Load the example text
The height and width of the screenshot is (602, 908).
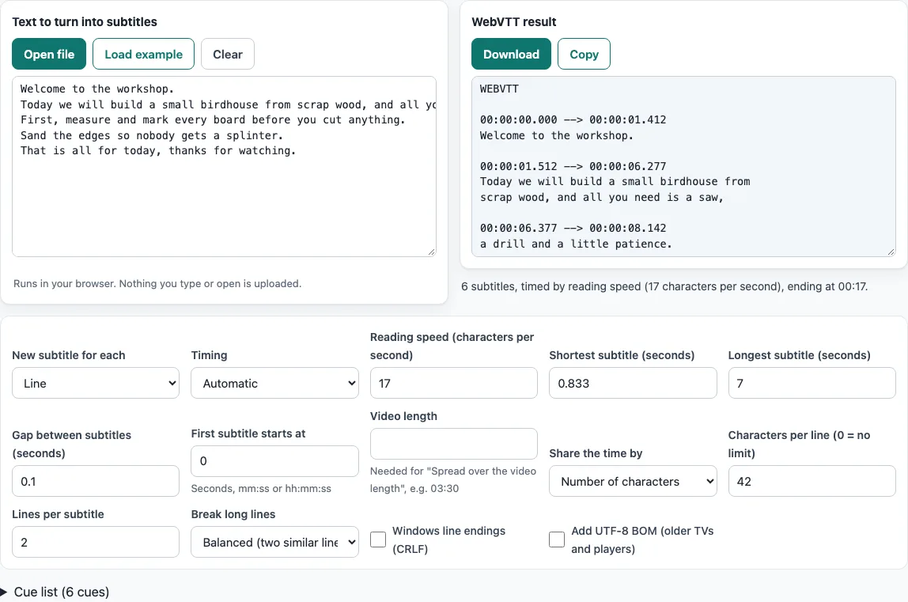point(144,54)
